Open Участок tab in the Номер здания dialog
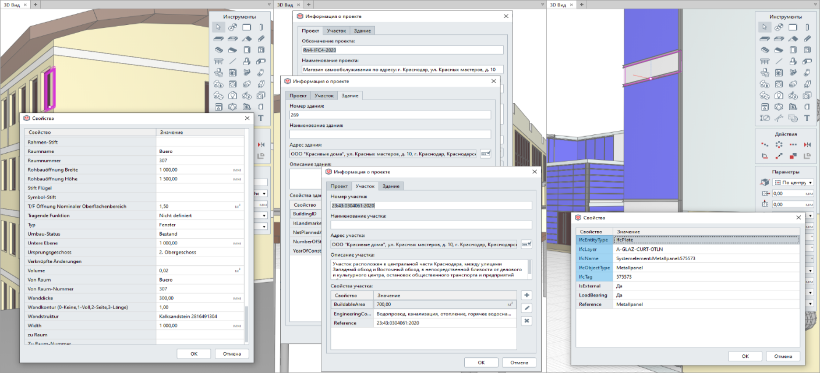820x373 pixels. tap(324, 95)
